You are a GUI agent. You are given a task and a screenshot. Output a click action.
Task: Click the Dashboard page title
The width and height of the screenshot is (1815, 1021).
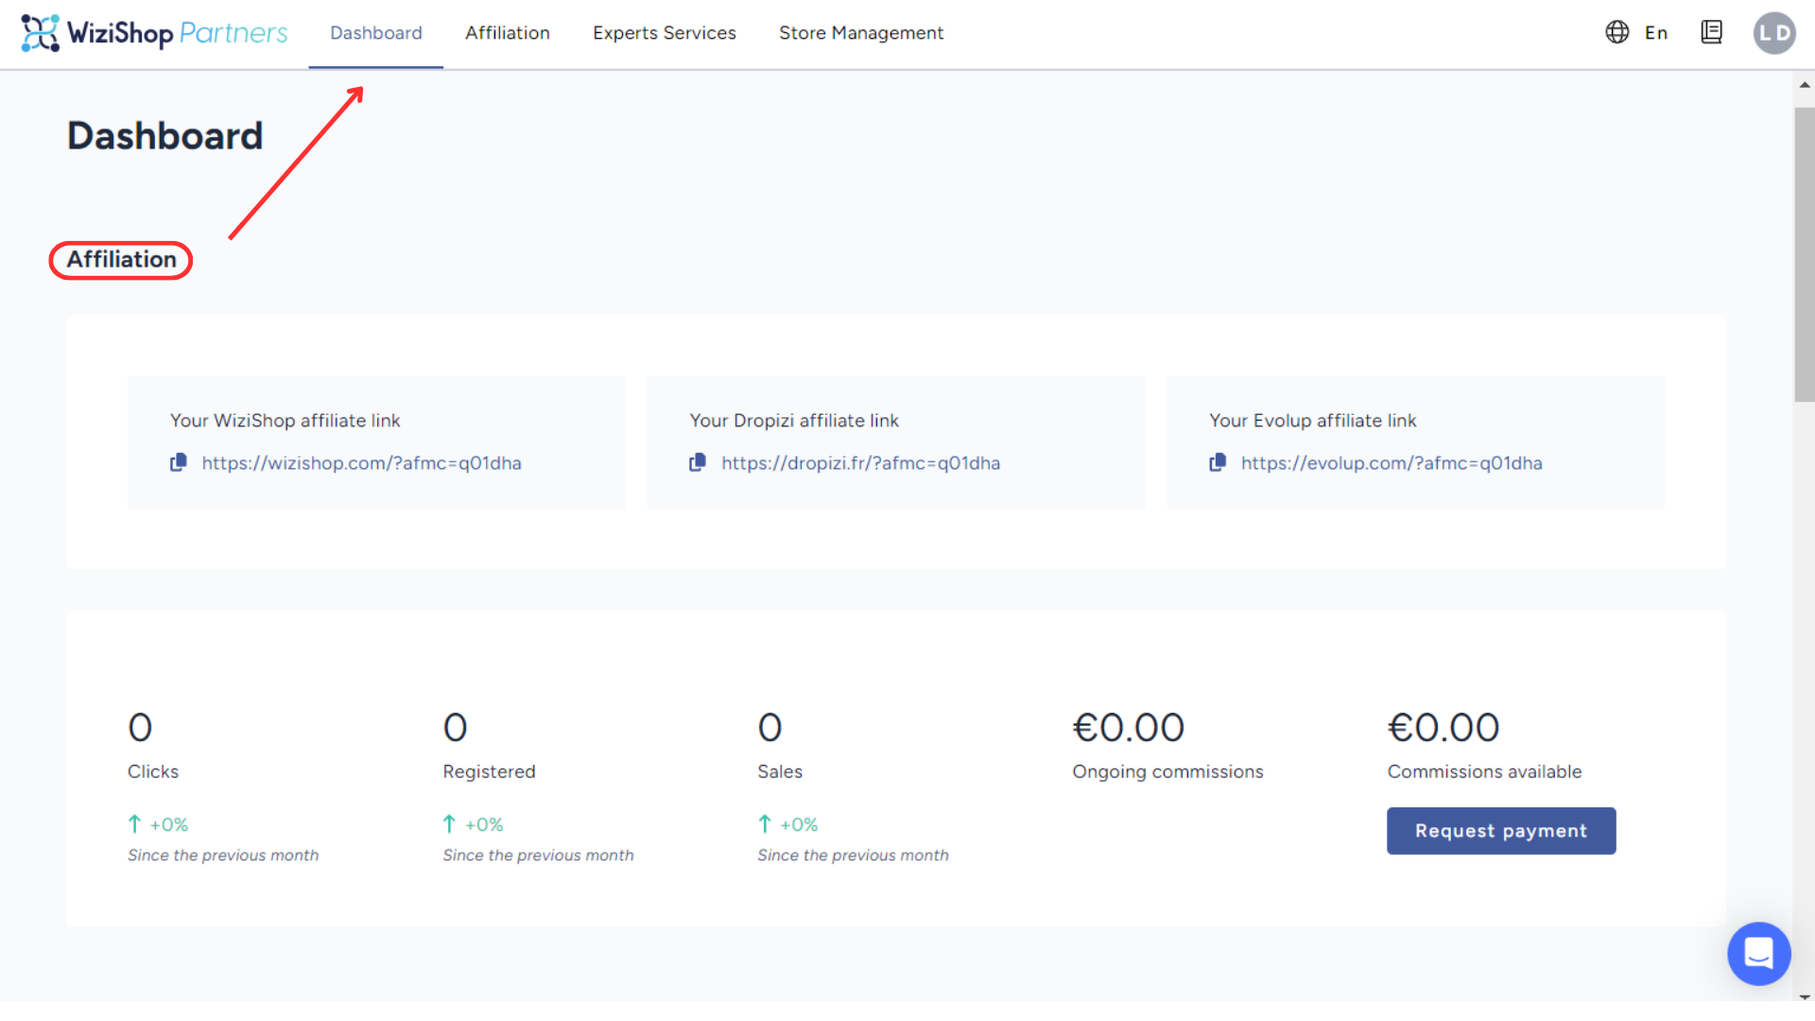(x=165, y=136)
